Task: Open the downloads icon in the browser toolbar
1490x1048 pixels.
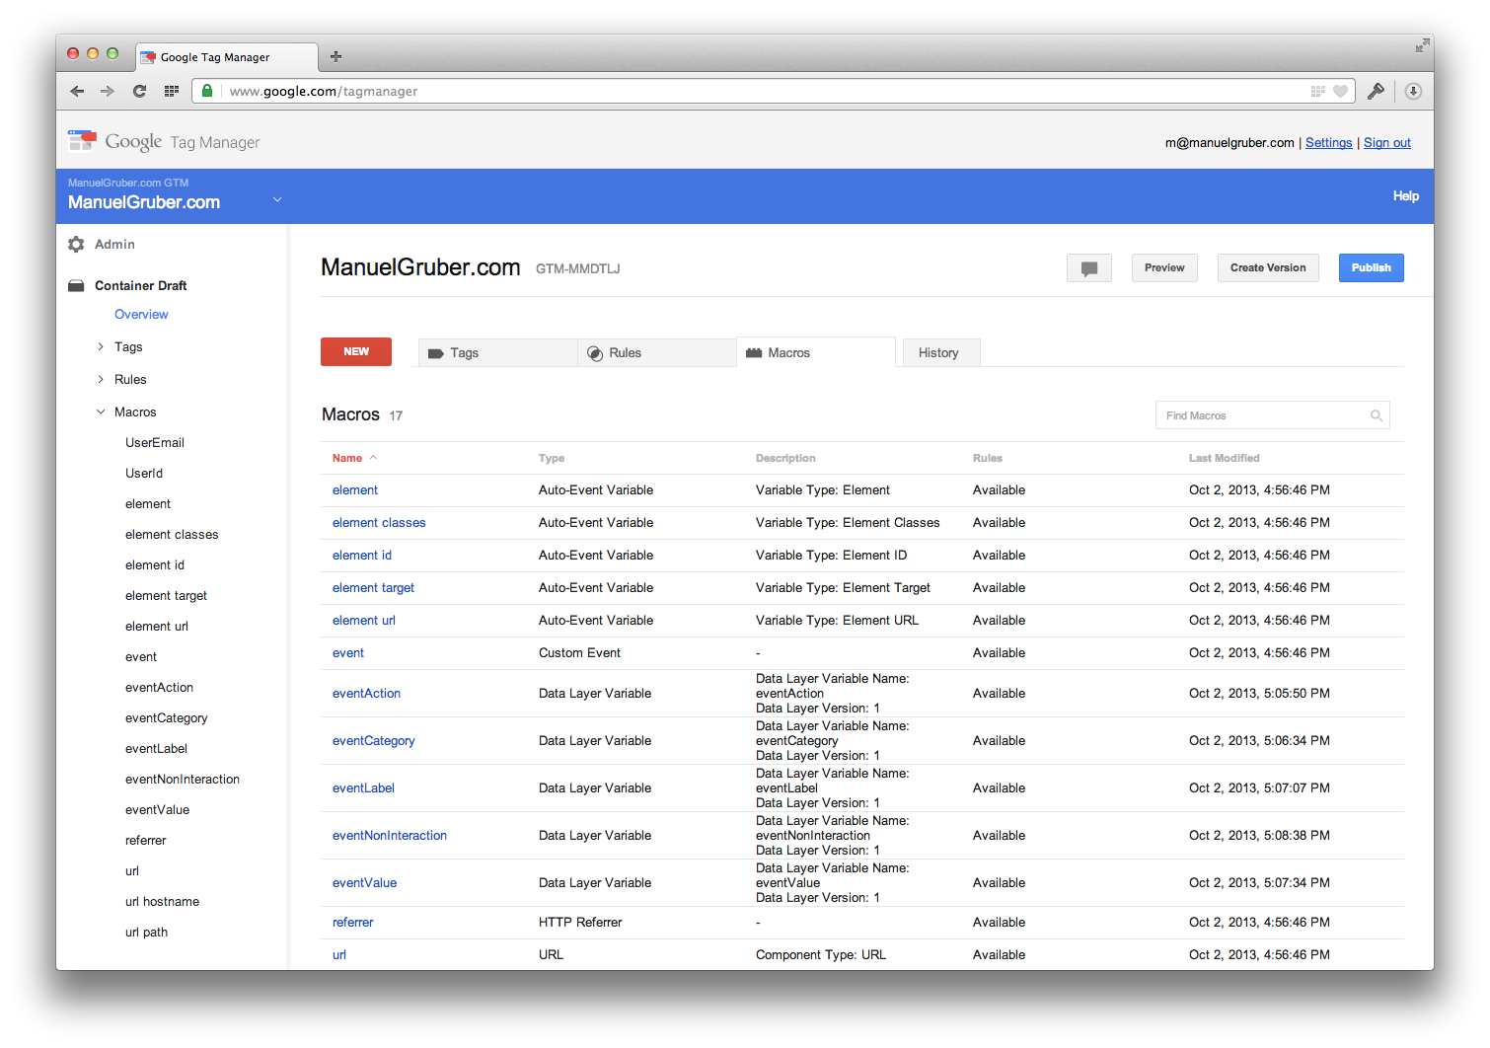Action: click(1413, 91)
